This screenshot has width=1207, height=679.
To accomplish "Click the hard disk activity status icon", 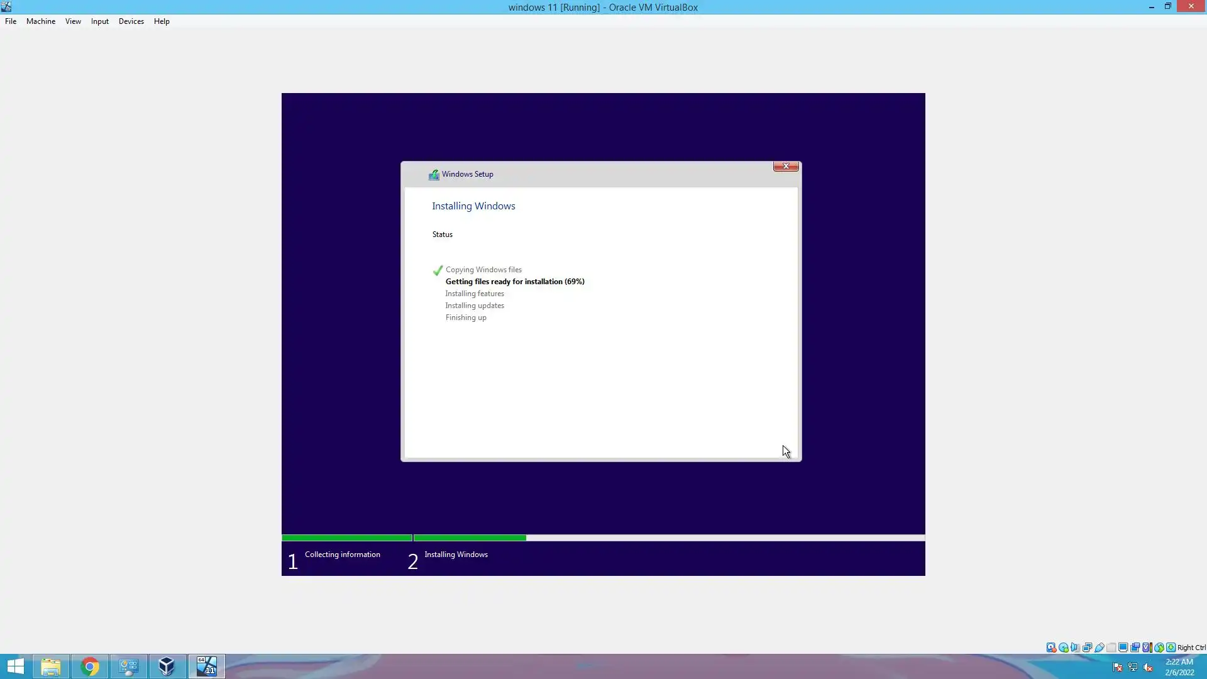I will click(1051, 648).
